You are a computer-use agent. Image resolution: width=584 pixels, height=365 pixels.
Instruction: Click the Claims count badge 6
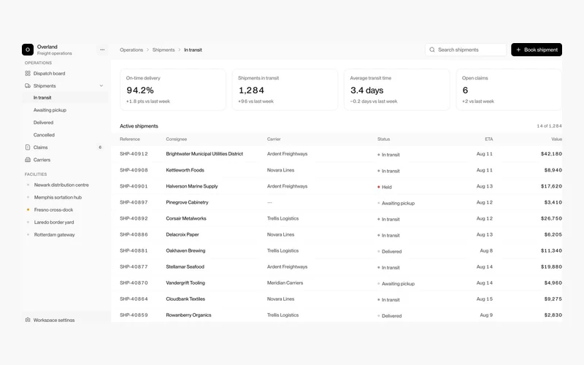(x=100, y=147)
